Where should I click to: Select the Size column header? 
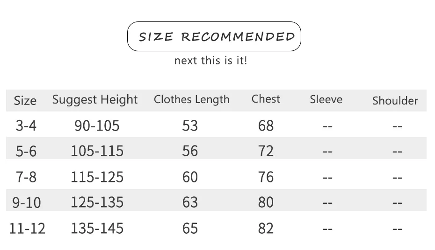click(x=25, y=101)
